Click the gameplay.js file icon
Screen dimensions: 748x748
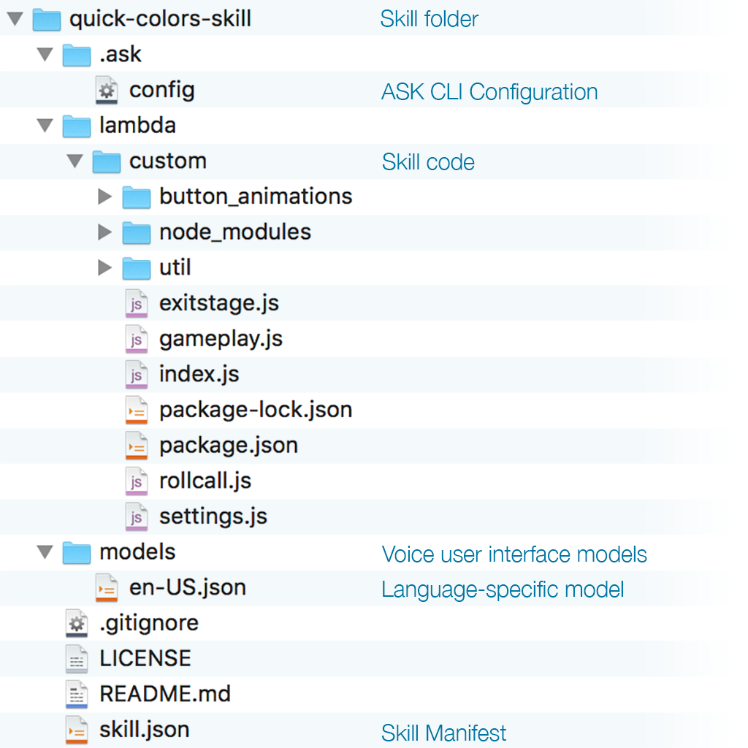pyautogui.click(x=137, y=339)
